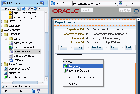Click the Next navigation button
140x94 pixels.
pos(114,47)
